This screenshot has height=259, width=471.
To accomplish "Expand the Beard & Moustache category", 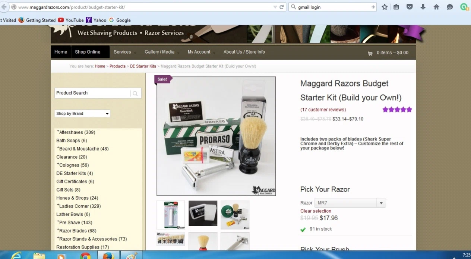I will (x=58, y=148).
